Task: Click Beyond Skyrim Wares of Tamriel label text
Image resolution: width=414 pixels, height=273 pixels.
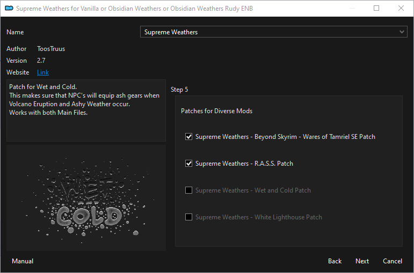Action: (x=285, y=137)
